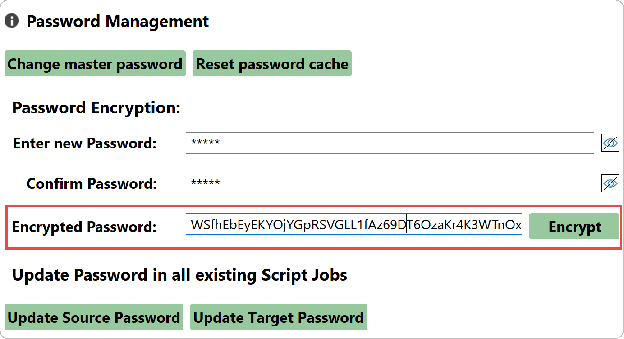The image size is (624, 339).
Task: Click inside the Enter new Password field
Action: coord(390,143)
